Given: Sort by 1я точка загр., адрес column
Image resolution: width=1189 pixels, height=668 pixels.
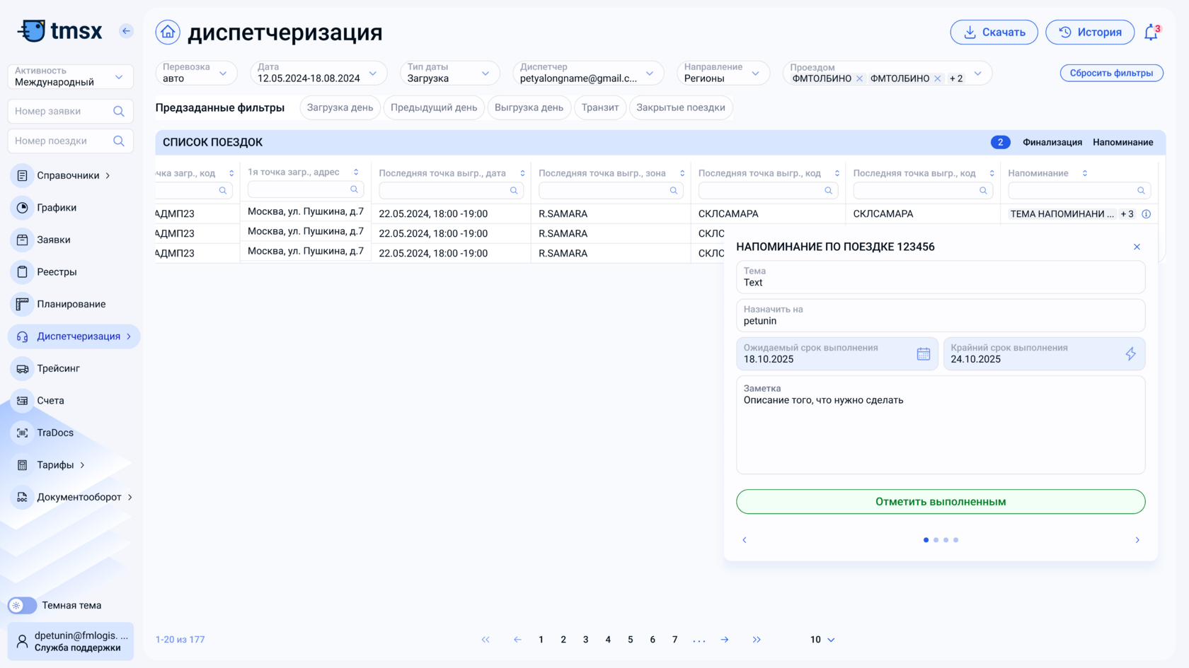Looking at the screenshot, I should (x=356, y=172).
